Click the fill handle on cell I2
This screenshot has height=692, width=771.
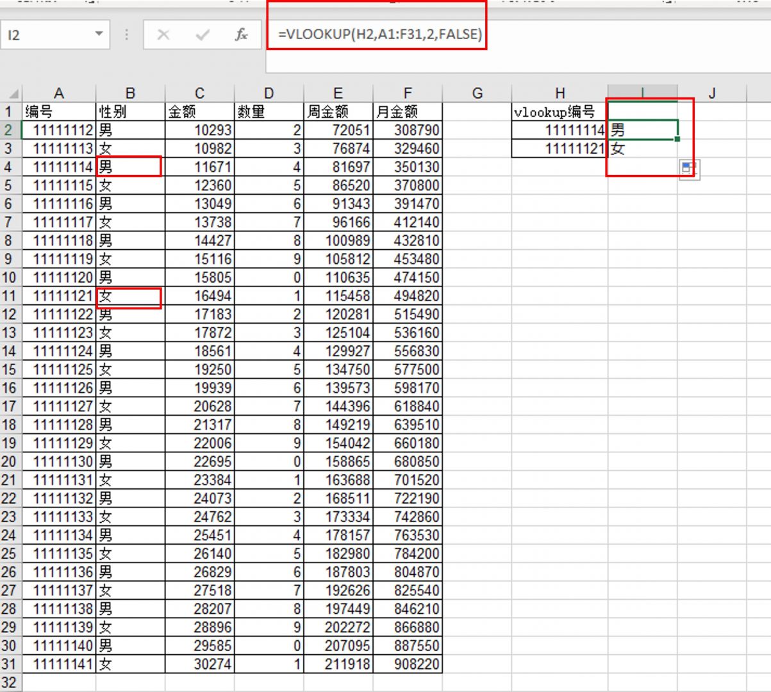click(x=676, y=138)
